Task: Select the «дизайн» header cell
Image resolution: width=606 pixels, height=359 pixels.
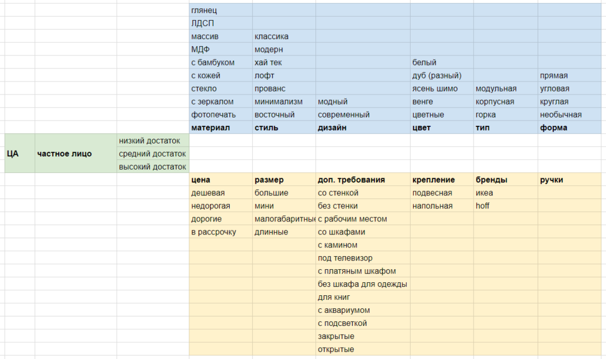Action: 363,128
